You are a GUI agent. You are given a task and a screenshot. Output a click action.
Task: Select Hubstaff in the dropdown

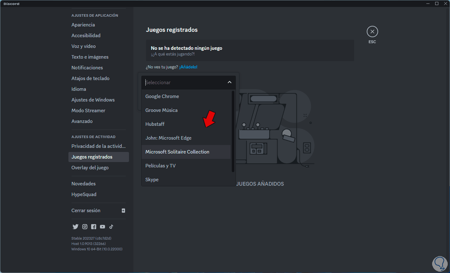click(186, 124)
